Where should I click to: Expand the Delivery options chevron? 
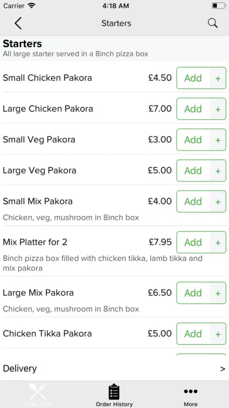[222, 369]
